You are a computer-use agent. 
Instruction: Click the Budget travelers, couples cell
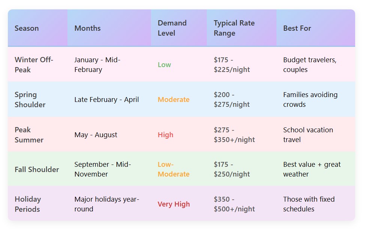[309, 64]
